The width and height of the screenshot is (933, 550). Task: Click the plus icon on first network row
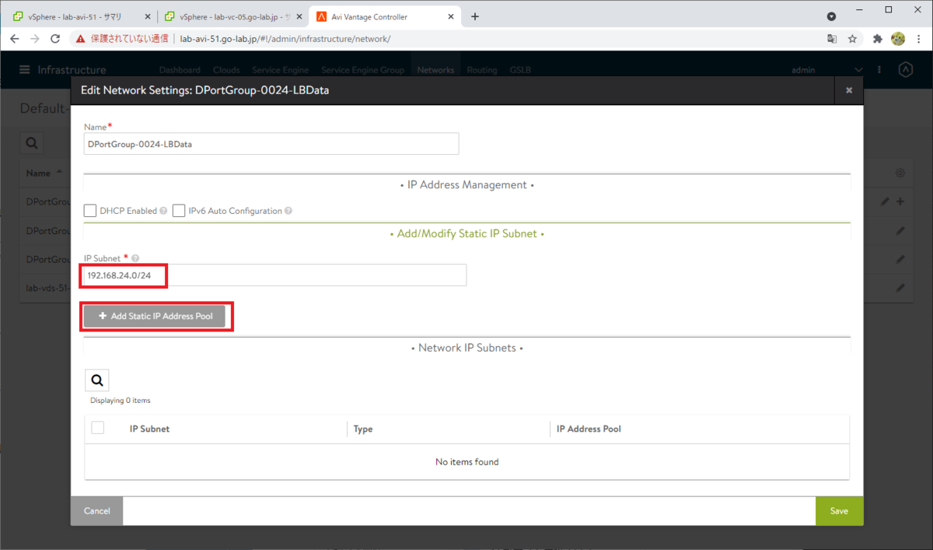[x=900, y=201]
